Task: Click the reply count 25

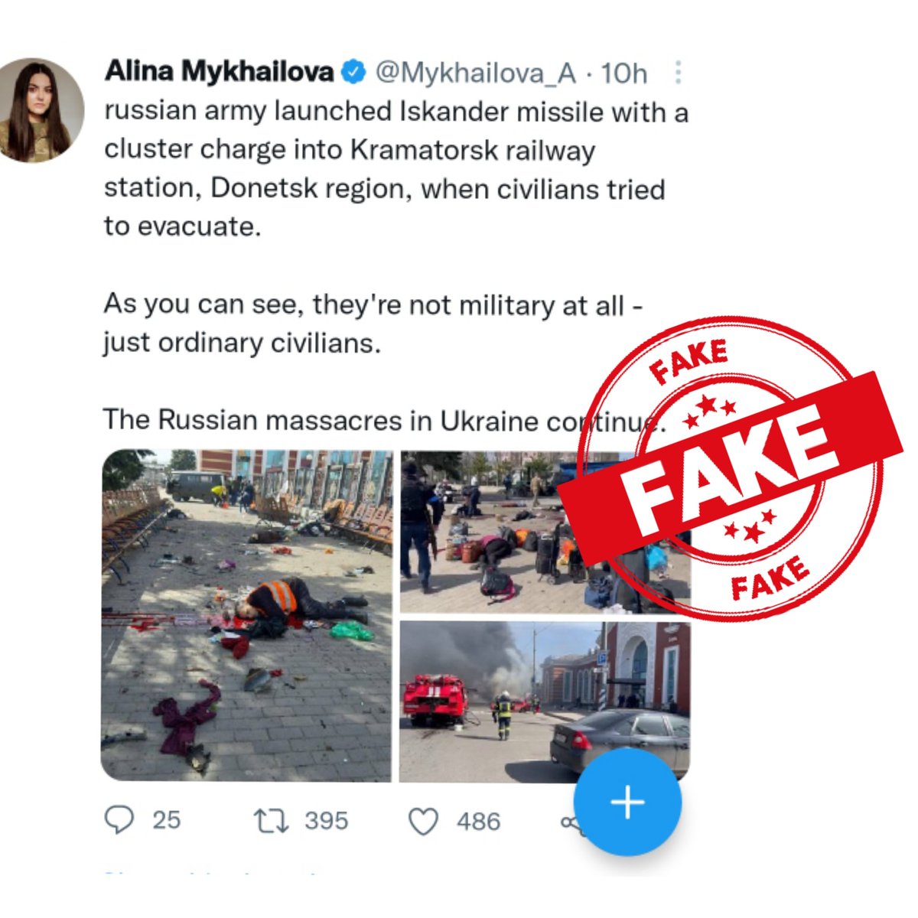Action: [166, 820]
